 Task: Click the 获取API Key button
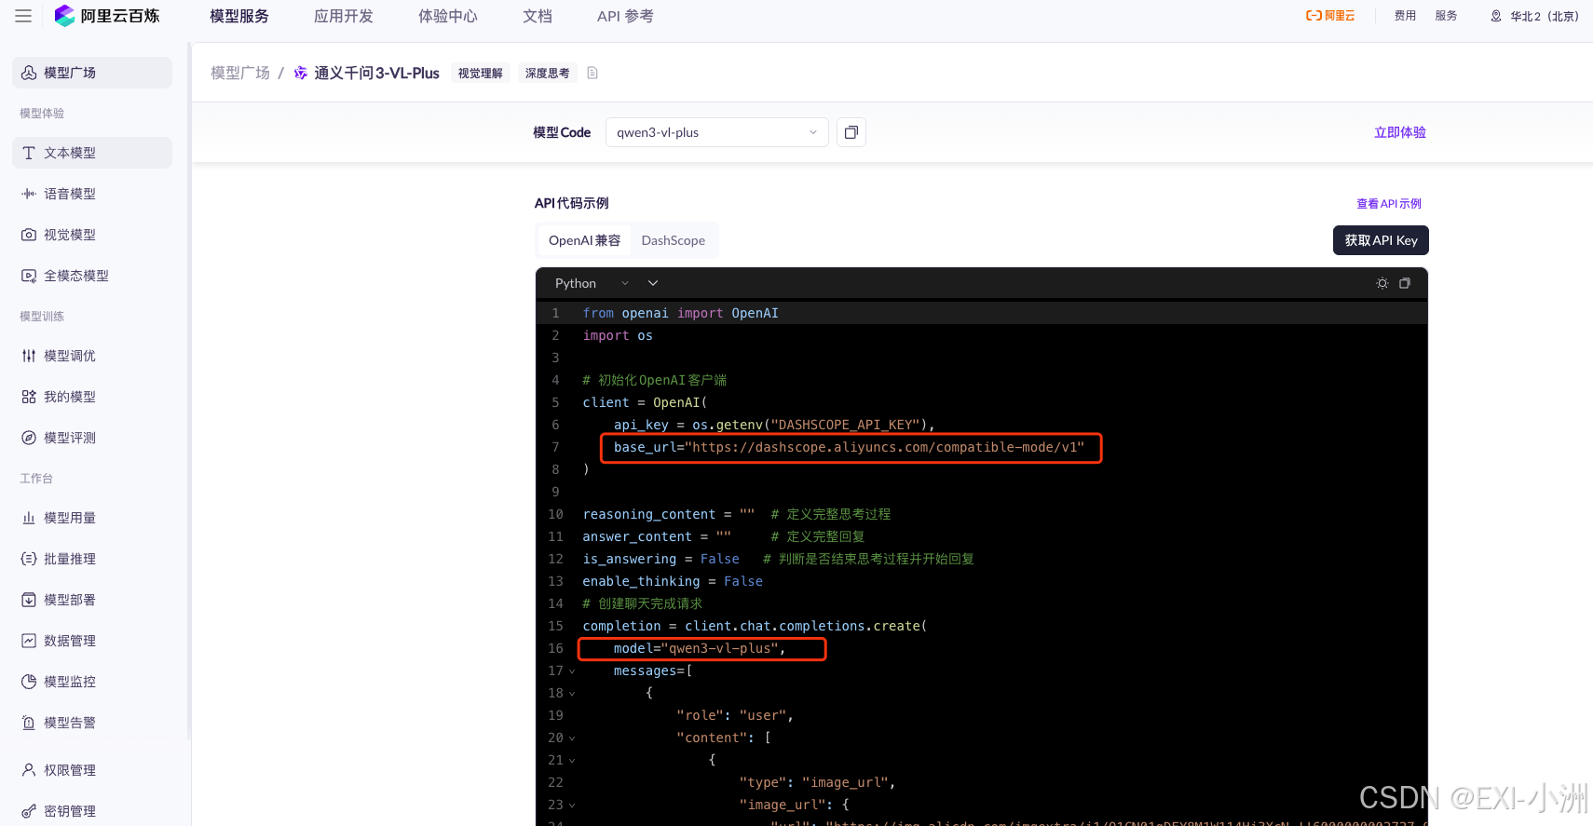click(1381, 240)
